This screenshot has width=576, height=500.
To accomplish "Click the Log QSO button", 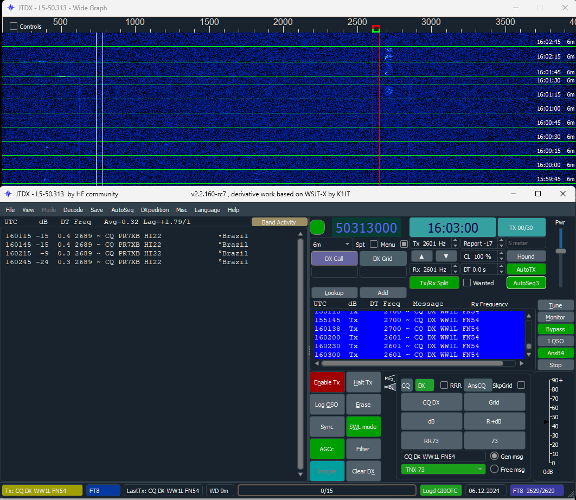I will click(x=327, y=405).
